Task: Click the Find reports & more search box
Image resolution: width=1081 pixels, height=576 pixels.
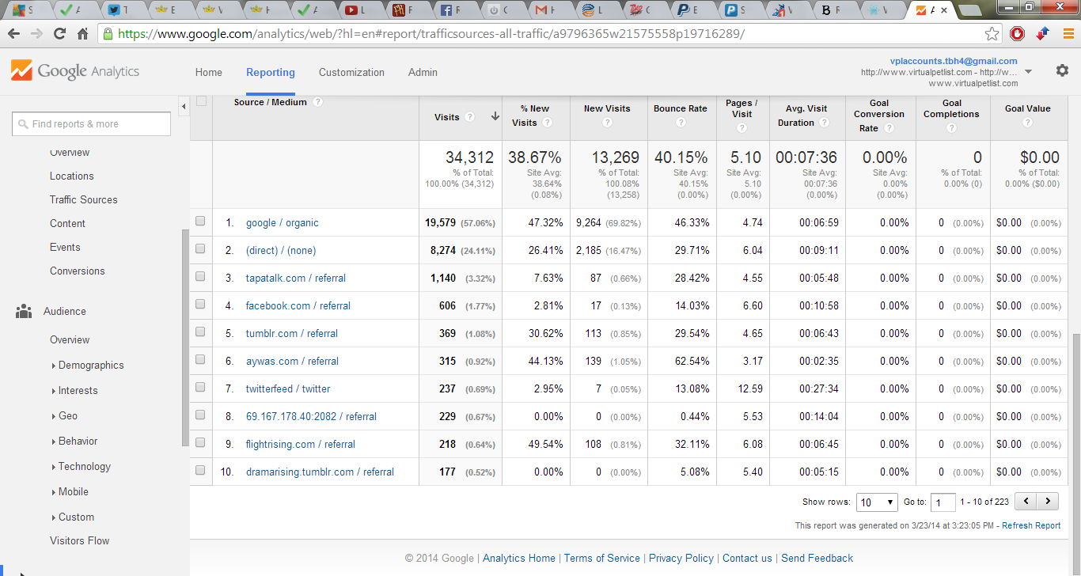Action: [x=91, y=123]
